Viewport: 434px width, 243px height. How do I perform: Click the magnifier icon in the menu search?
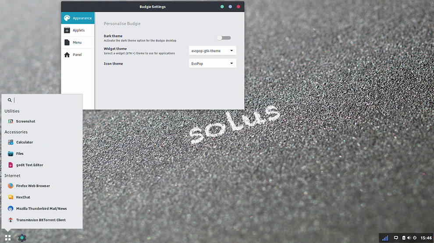[10, 100]
